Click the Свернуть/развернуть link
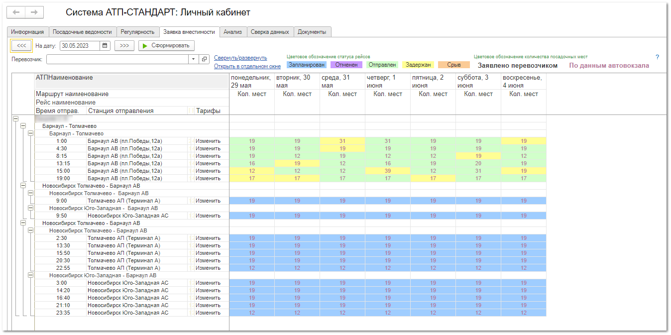 [240, 58]
